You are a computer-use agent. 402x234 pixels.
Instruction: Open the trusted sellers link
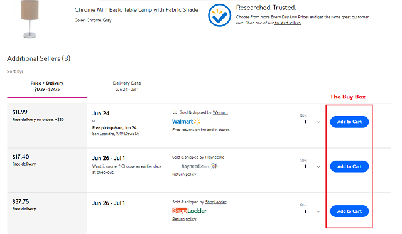(288, 23)
